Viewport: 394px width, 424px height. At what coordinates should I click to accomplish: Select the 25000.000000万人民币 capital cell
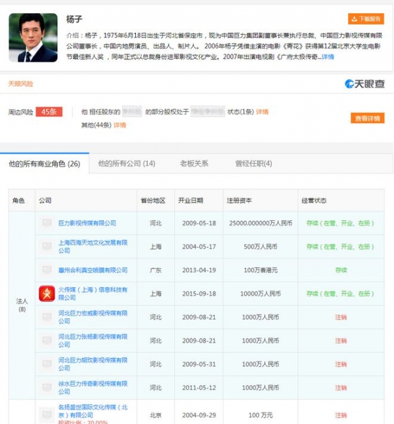pyautogui.click(x=261, y=223)
